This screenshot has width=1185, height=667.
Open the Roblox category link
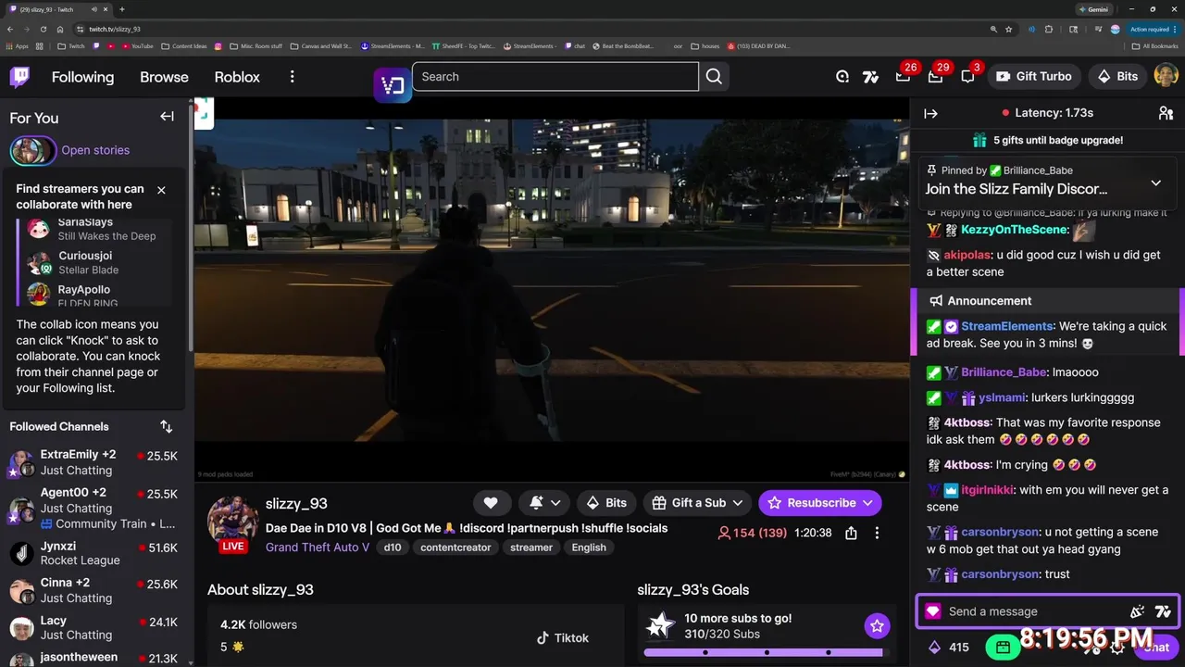coord(237,77)
